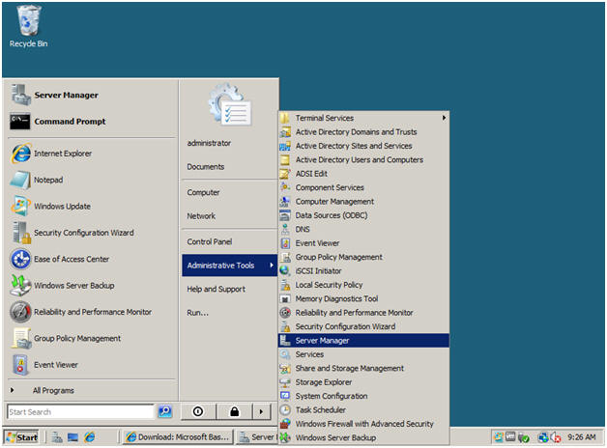607x448 pixels.
Task: Open Data Sources (ODBC)
Action: coord(363,215)
